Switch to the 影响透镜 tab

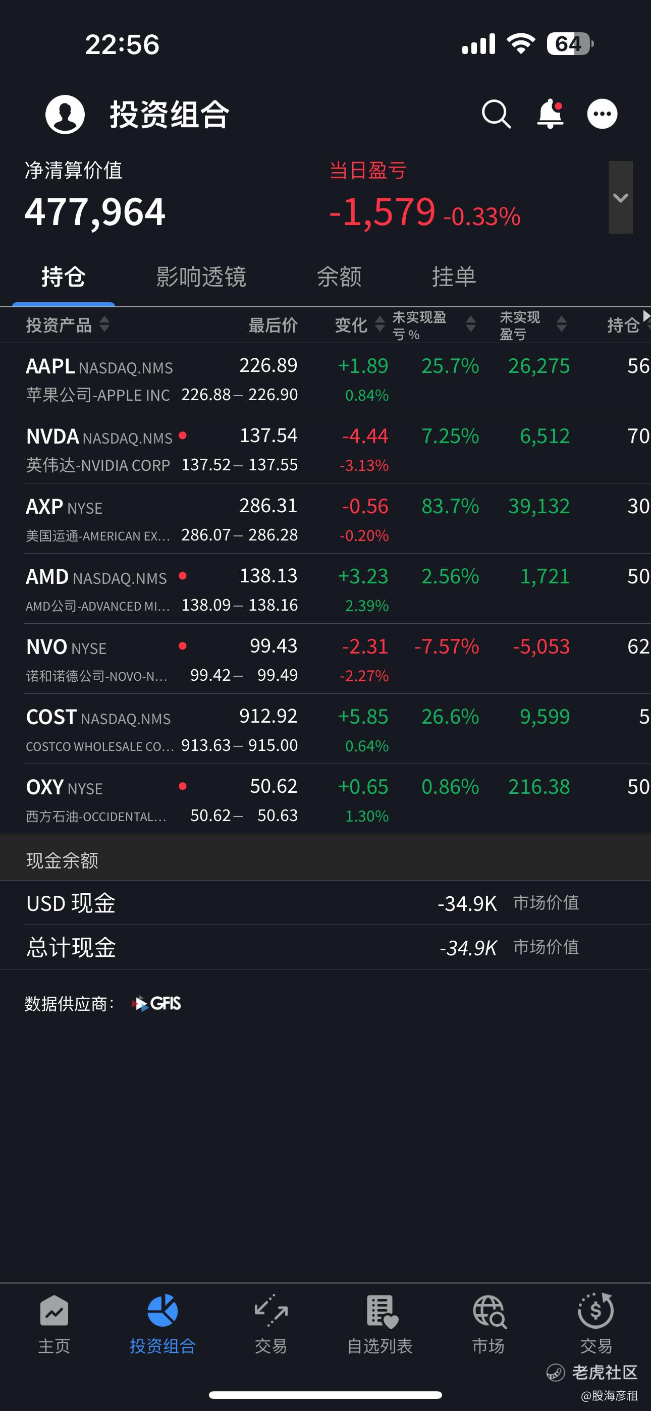(x=201, y=277)
